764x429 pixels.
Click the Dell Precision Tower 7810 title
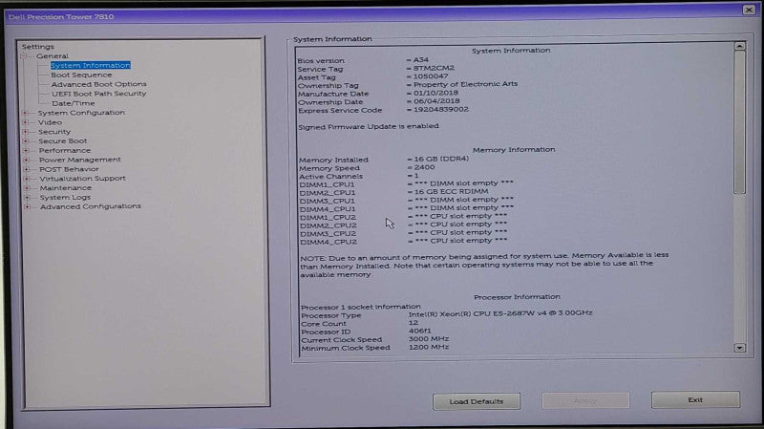[61, 17]
